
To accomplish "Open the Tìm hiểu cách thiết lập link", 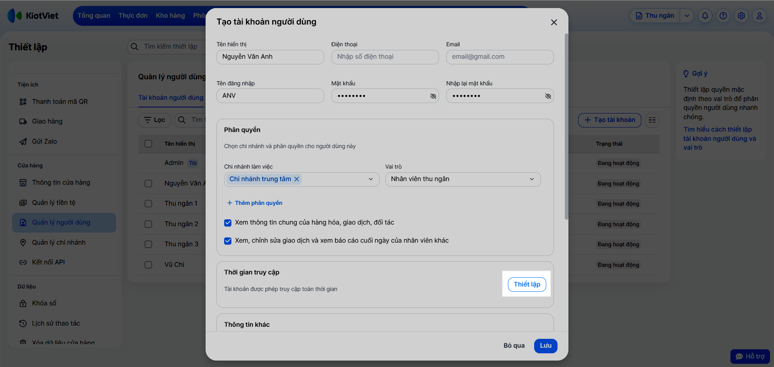I will click(720, 138).
